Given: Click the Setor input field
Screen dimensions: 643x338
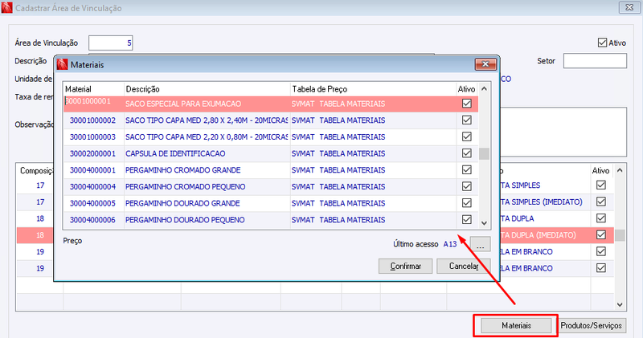Looking at the screenshot, I should click(x=595, y=61).
